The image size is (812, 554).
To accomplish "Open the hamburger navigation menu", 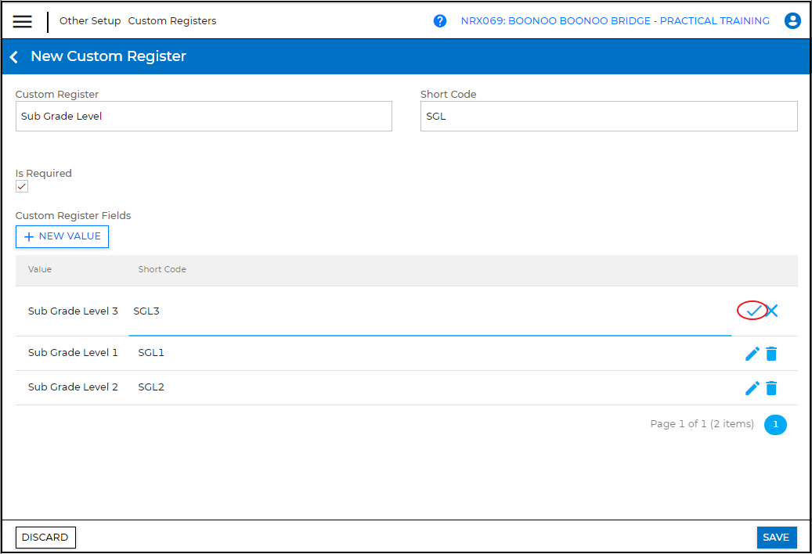I will click(x=22, y=21).
